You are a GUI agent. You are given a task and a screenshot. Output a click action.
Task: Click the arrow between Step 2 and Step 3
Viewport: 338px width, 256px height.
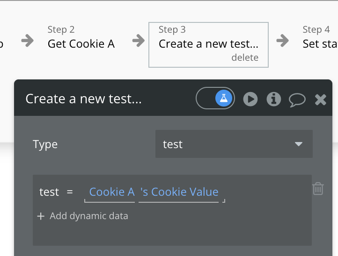139,41
